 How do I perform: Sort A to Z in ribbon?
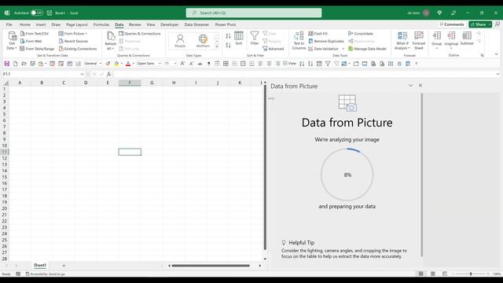[228, 35]
